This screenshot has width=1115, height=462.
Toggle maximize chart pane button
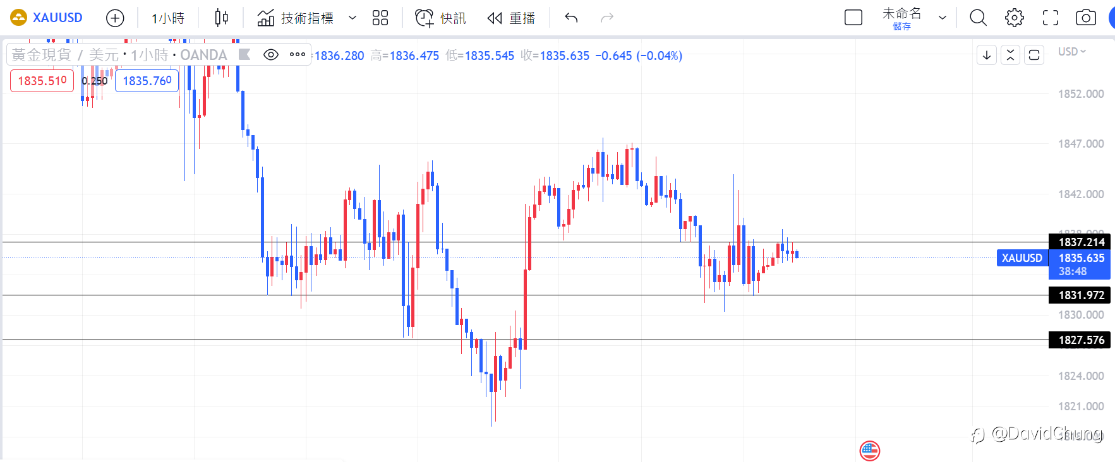coord(1034,55)
